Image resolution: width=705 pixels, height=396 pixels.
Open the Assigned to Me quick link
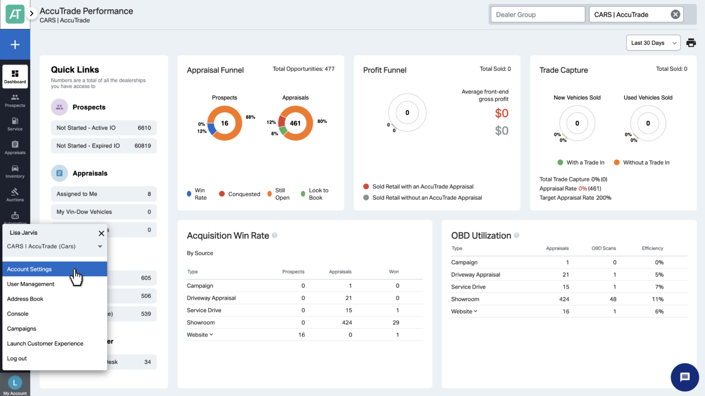[x=104, y=194]
